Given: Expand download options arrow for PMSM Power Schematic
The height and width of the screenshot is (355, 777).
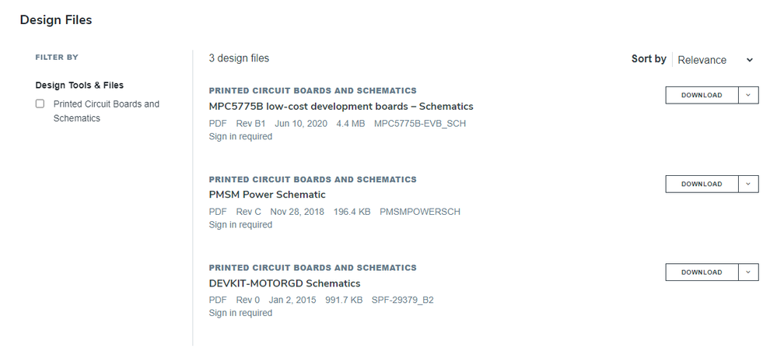Looking at the screenshot, I should (x=747, y=185).
